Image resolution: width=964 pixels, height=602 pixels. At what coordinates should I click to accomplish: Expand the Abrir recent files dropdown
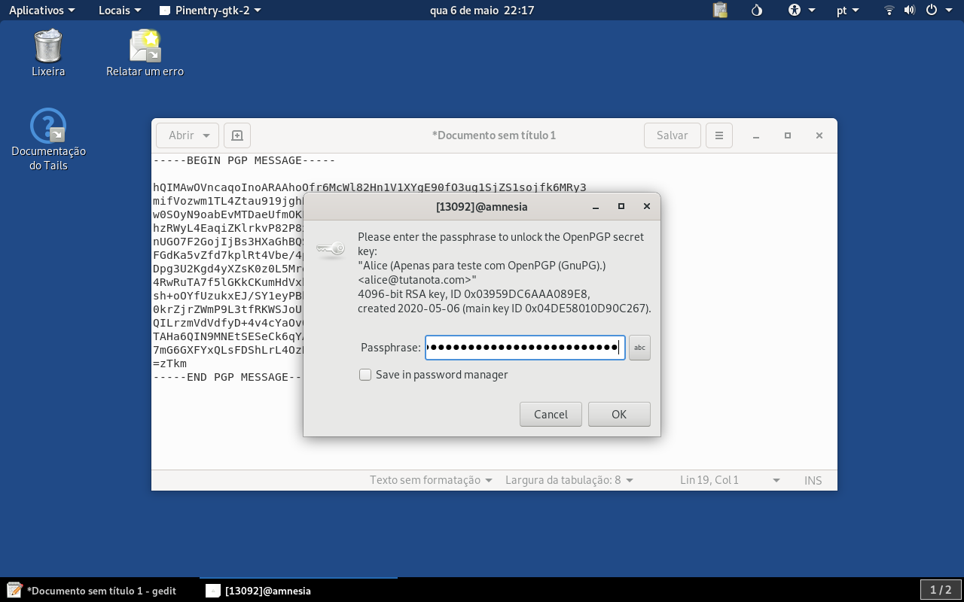[206, 135]
